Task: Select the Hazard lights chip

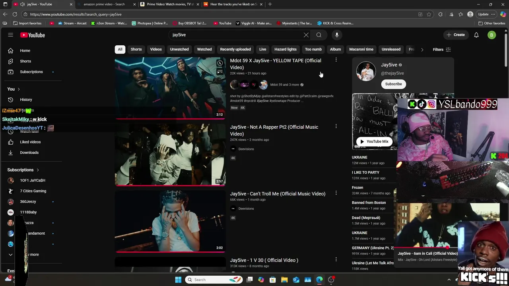Action: [x=286, y=49]
